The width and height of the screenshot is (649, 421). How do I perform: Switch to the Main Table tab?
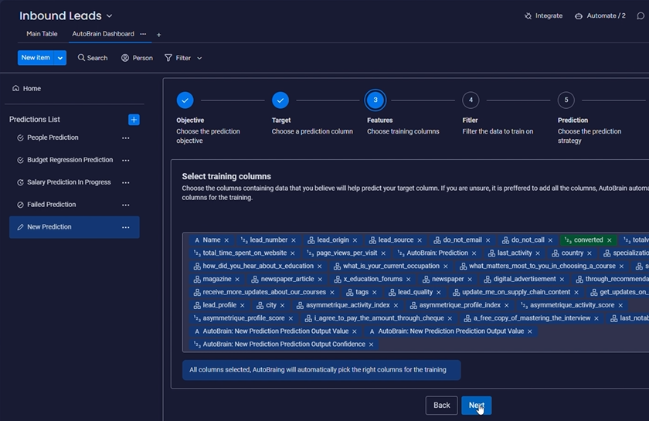42,34
